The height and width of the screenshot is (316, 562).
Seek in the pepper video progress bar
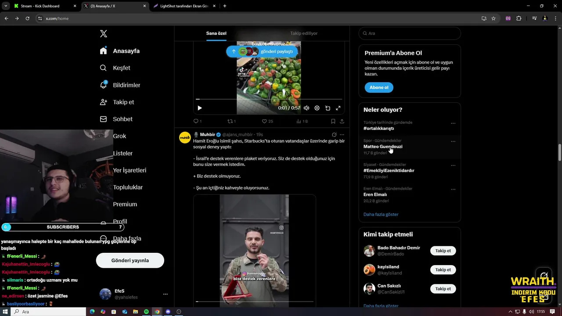269,99
